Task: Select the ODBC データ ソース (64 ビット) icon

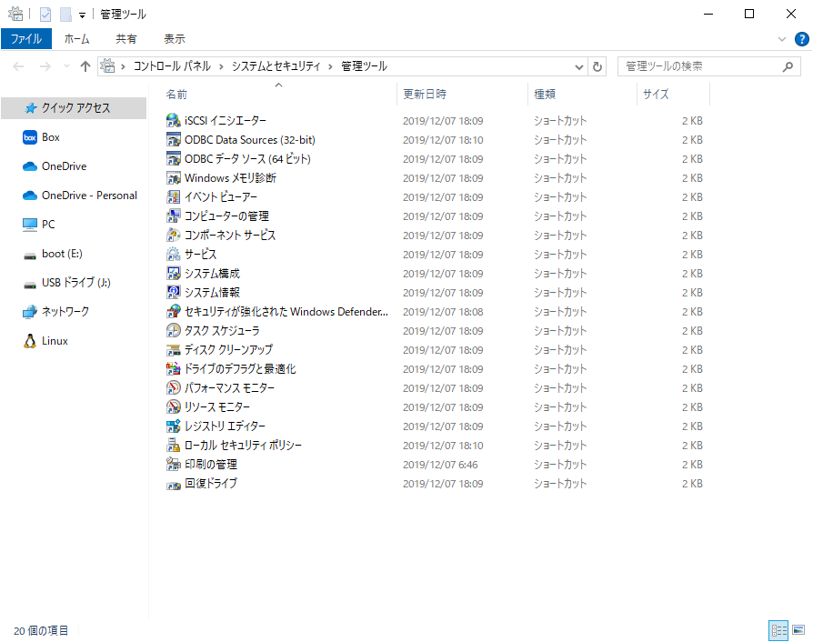Action: (x=173, y=159)
